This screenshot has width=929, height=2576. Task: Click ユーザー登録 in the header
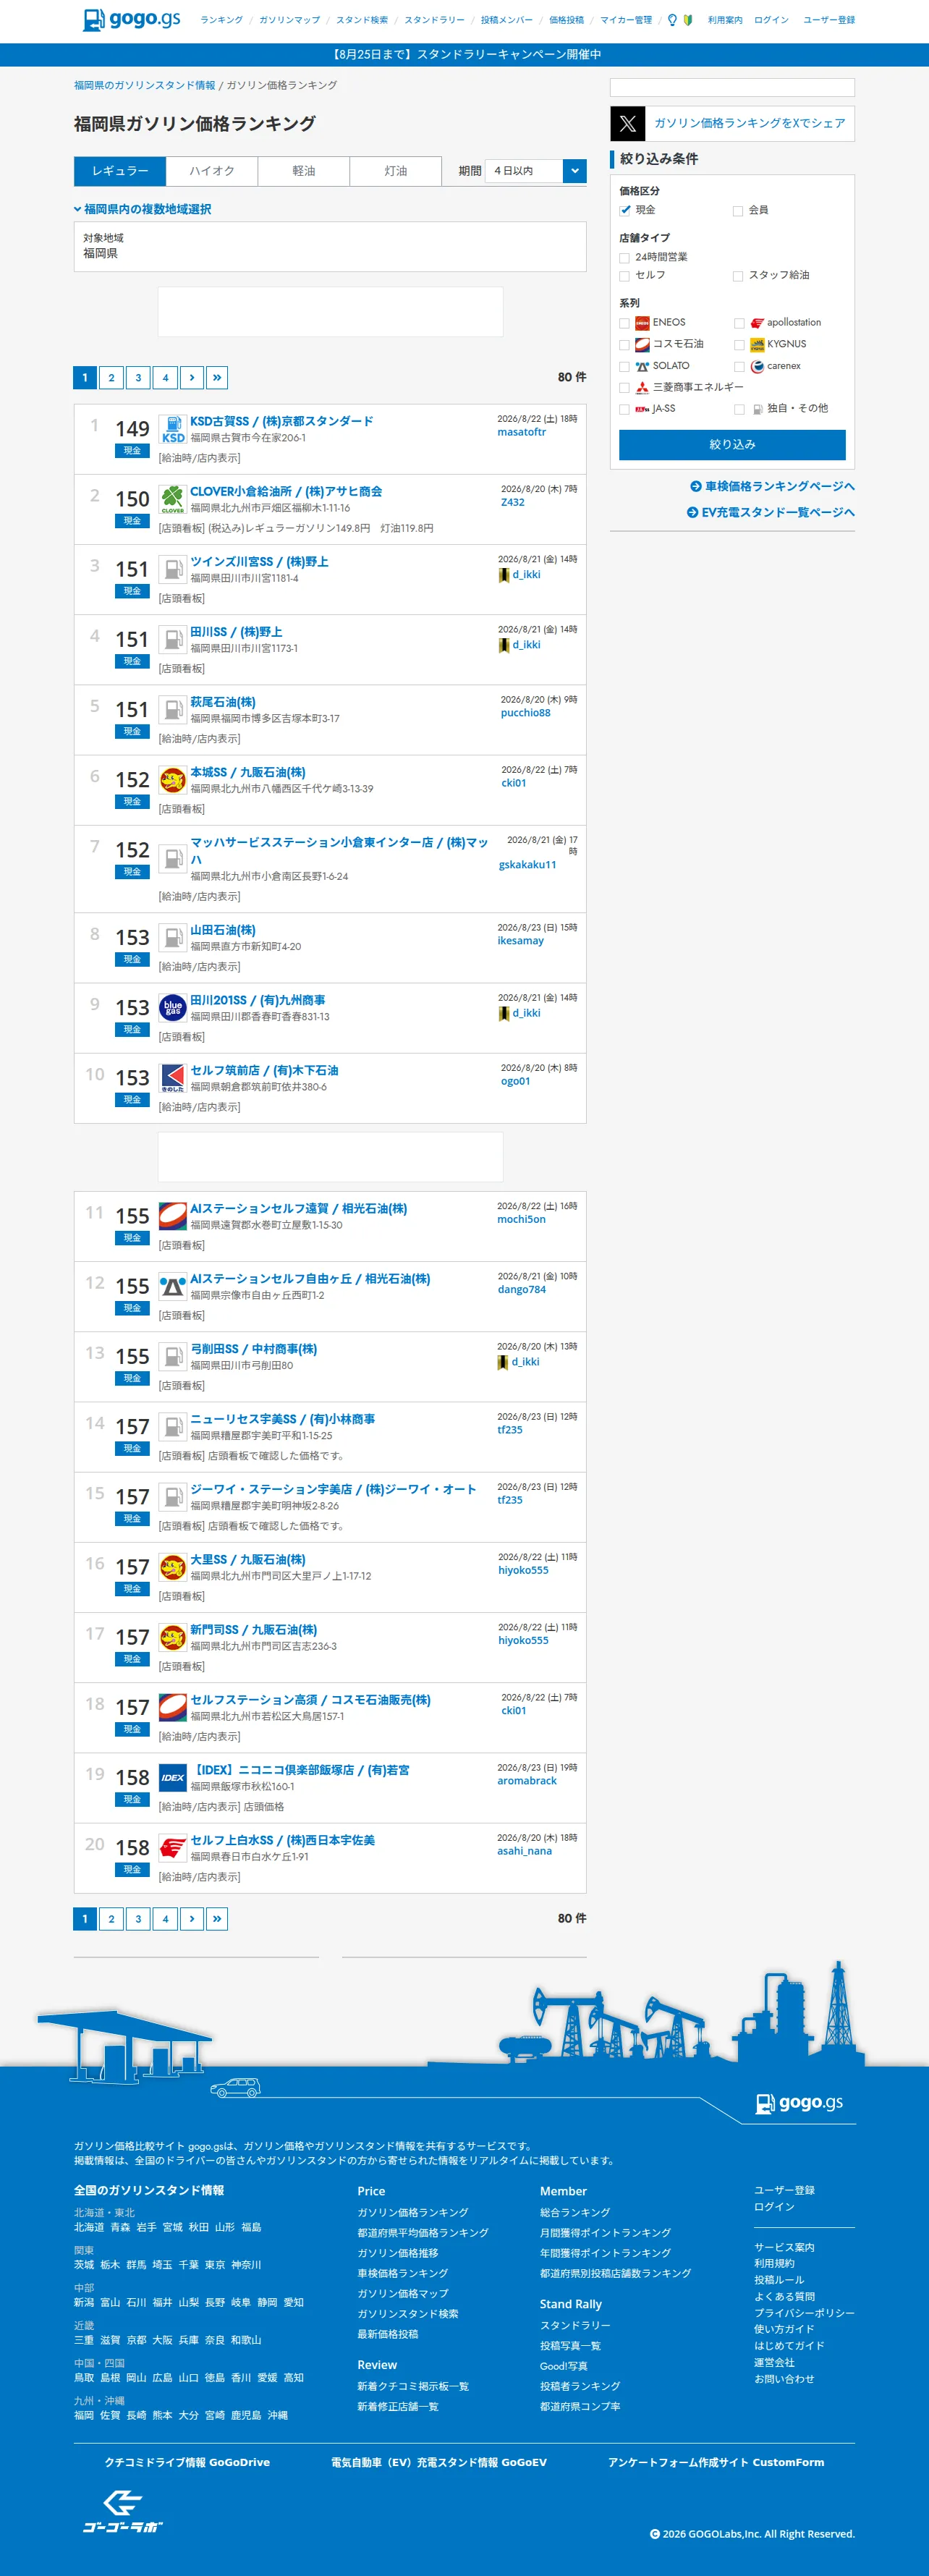click(x=829, y=20)
